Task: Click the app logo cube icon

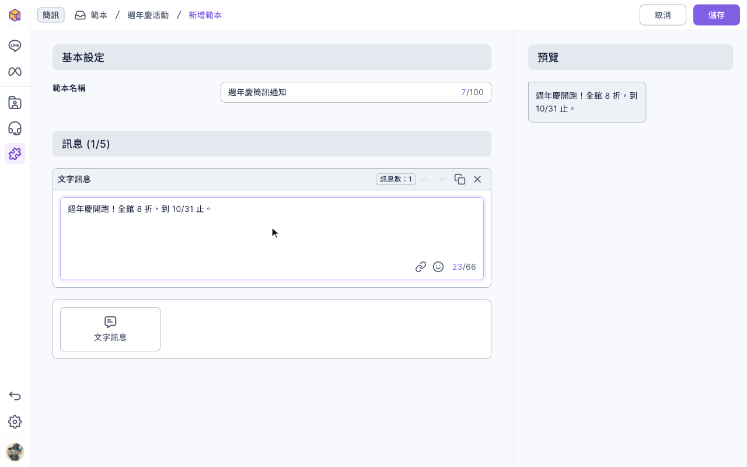Action: [15, 15]
